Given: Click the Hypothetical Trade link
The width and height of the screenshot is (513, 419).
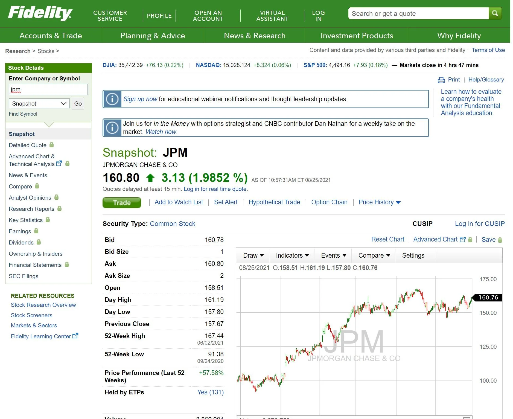Looking at the screenshot, I should pyautogui.click(x=274, y=202).
